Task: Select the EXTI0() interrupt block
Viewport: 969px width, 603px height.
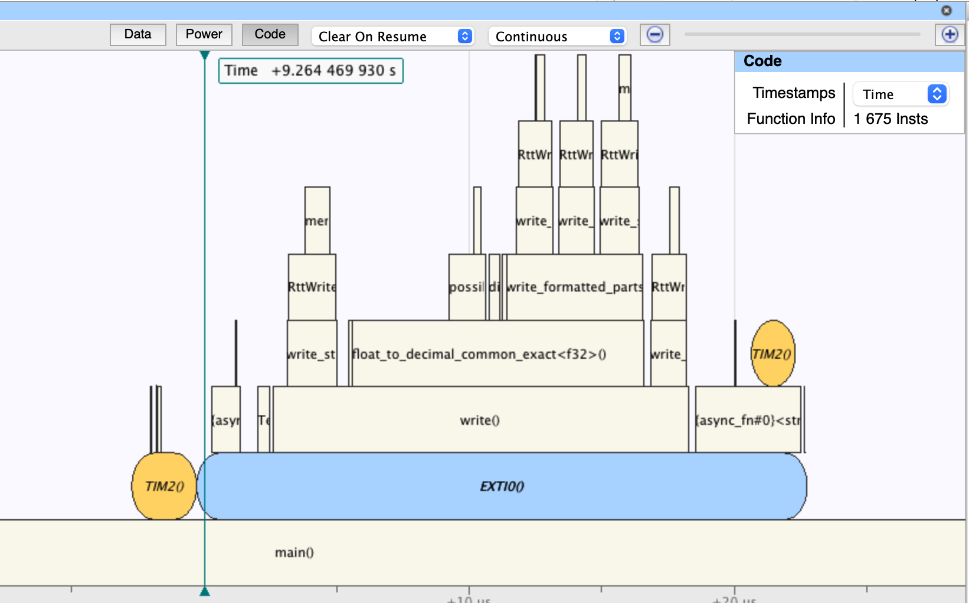Action: (x=502, y=487)
